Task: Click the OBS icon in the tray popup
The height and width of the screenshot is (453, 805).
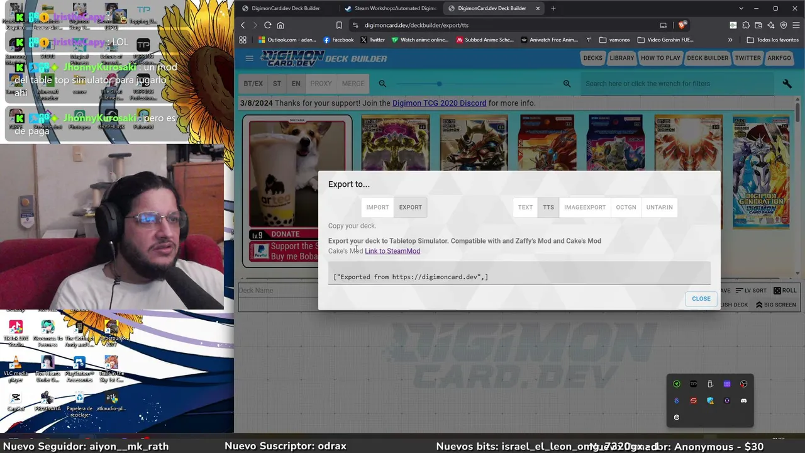Action: (744, 384)
